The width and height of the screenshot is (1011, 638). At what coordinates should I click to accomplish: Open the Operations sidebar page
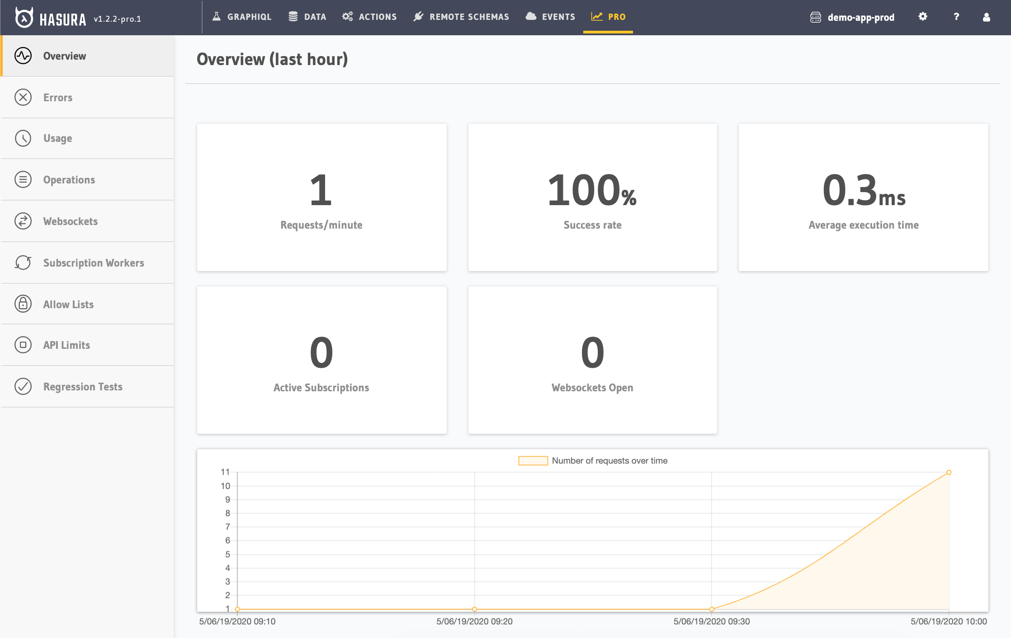tap(88, 180)
